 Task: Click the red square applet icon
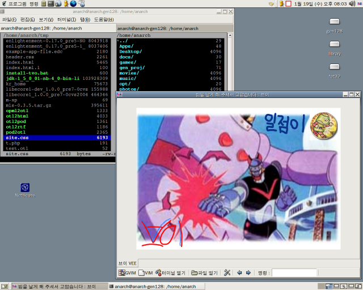click(289, 4)
